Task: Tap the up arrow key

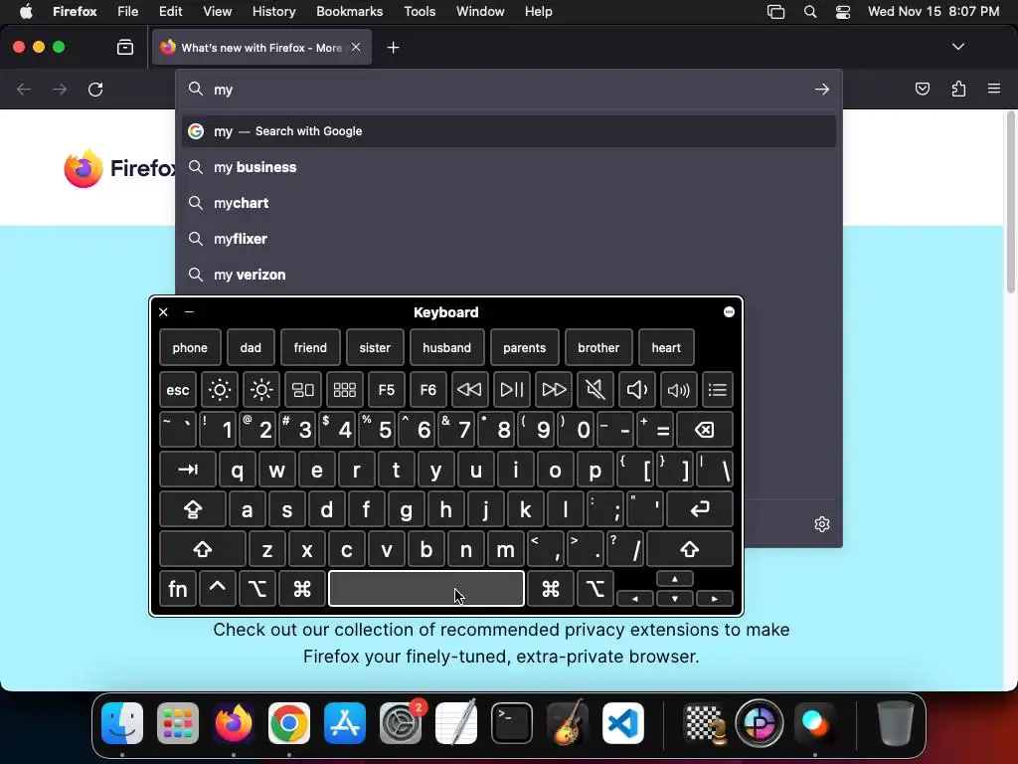Action: tap(675, 580)
